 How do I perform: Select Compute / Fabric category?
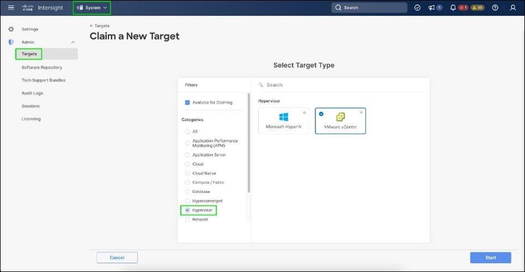click(187, 182)
